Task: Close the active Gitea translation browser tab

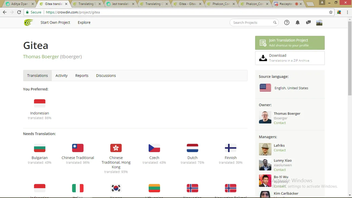Action: tap(66, 4)
